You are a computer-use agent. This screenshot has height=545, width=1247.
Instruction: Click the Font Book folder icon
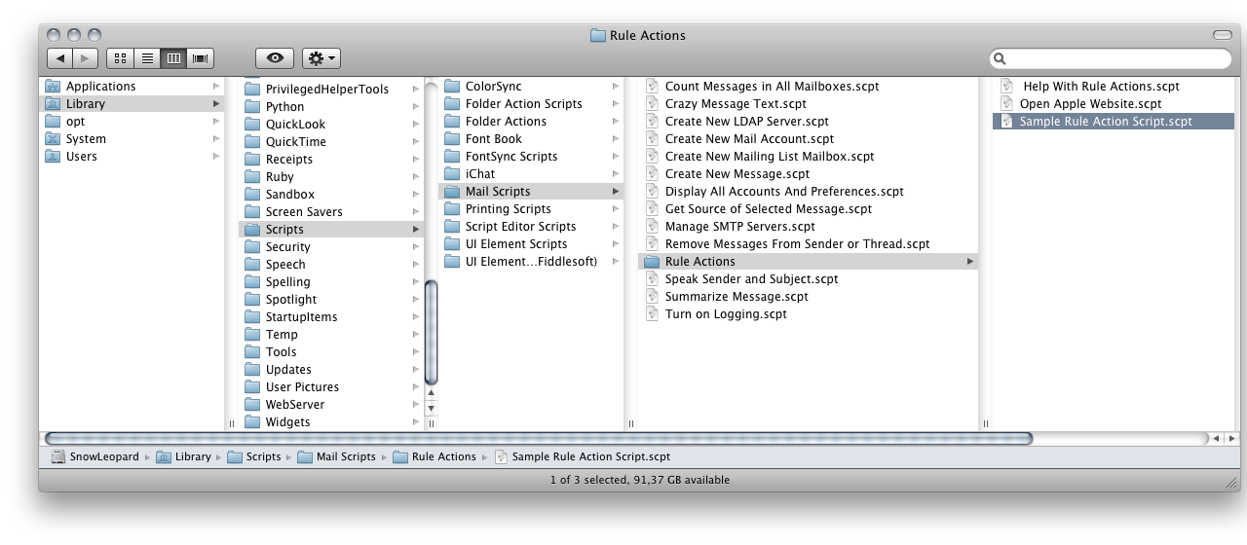pos(452,139)
